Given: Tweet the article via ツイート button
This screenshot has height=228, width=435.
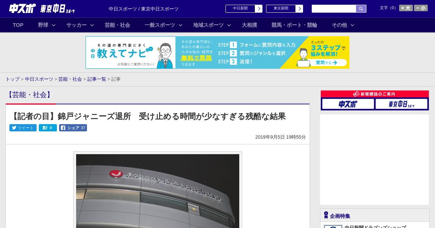Looking at the screenshot, I should click(23, 128).
